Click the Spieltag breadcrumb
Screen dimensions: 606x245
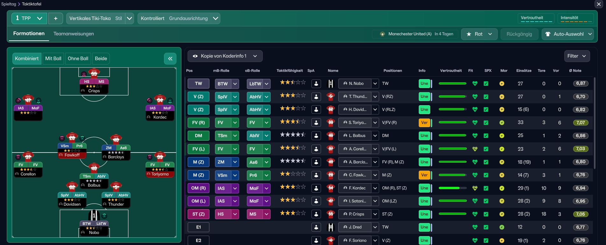coord(9,4)
